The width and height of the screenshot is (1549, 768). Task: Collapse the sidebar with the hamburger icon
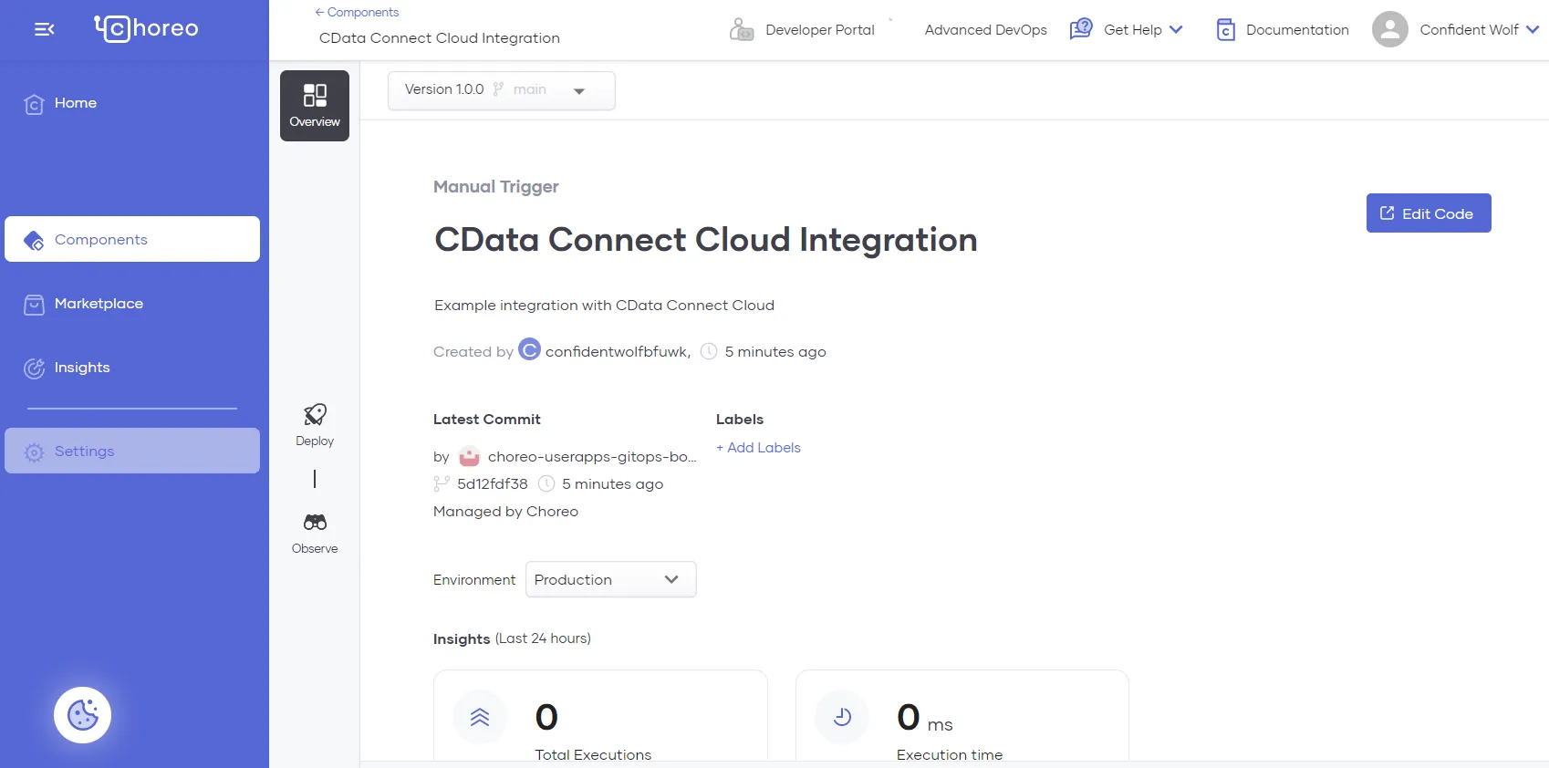[44, 29]
